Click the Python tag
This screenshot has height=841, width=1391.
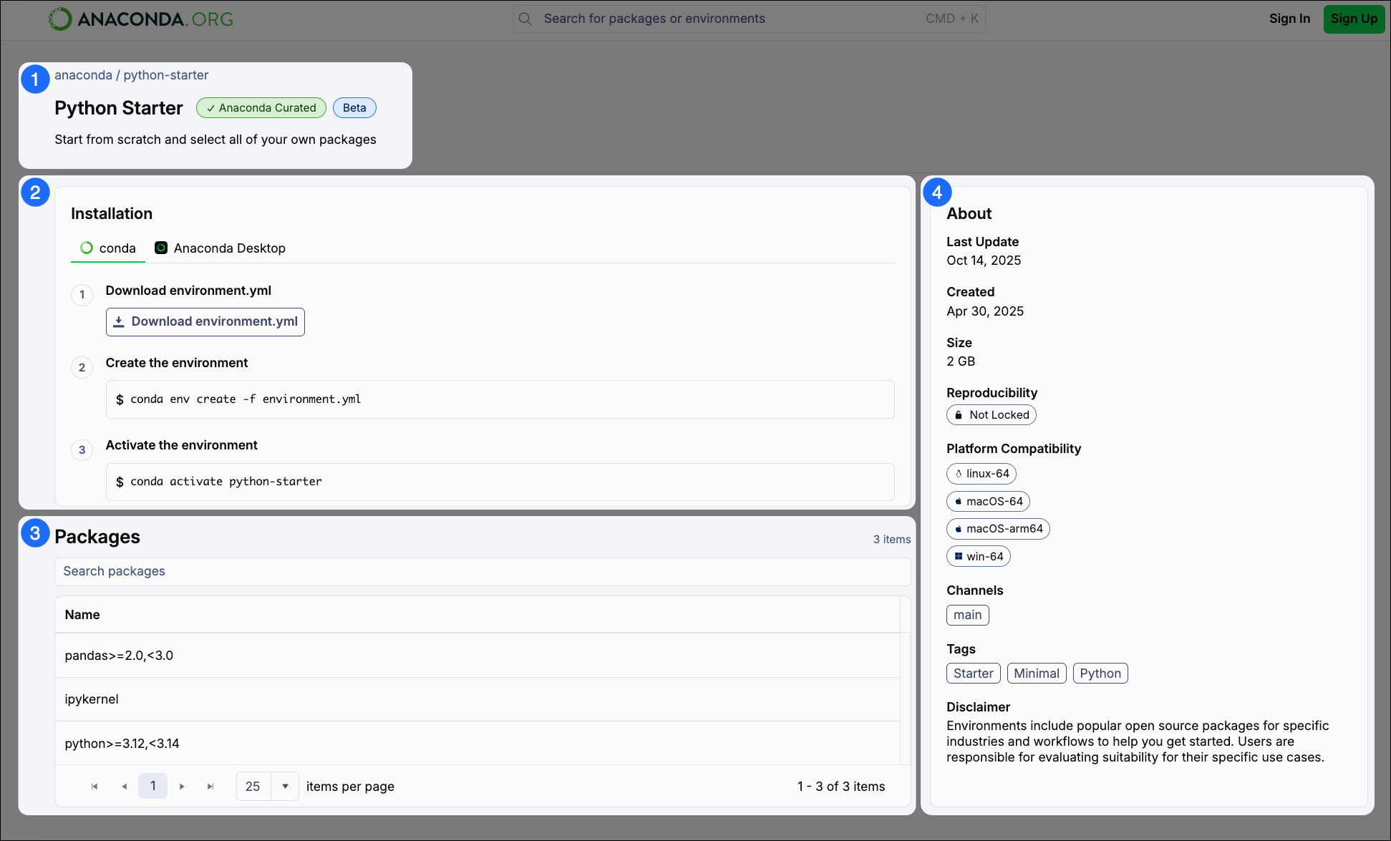point(1100,674)
